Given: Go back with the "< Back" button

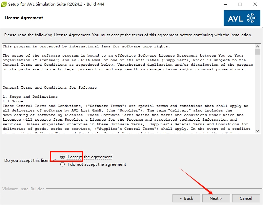Looking at the screenshot, I should click(x=186, y=198).
